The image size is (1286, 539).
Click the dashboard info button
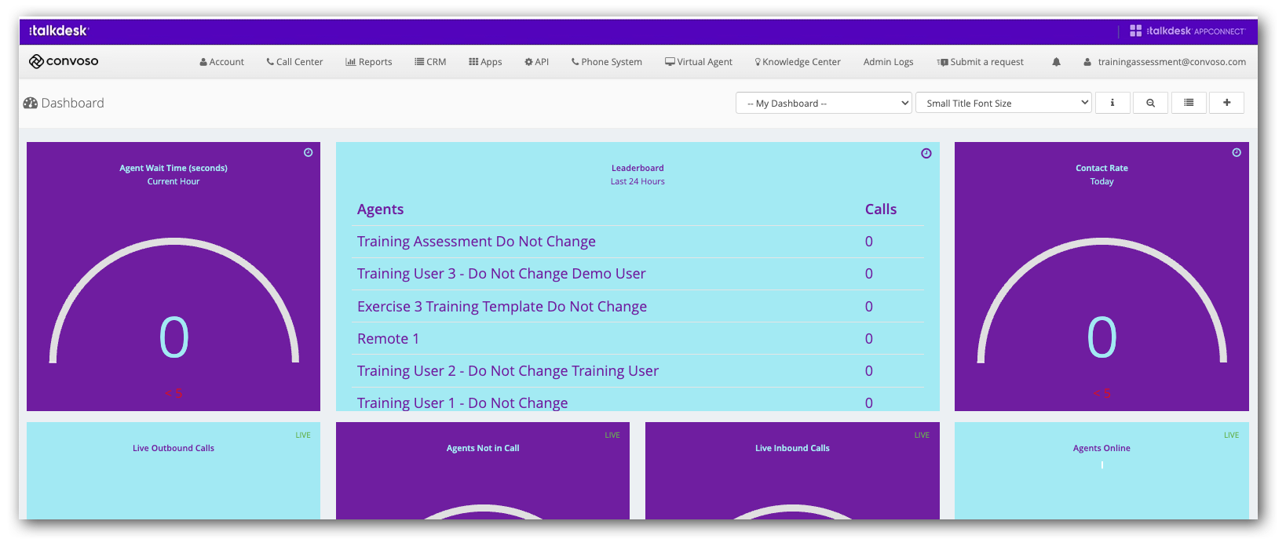(x=1112, y=103)
